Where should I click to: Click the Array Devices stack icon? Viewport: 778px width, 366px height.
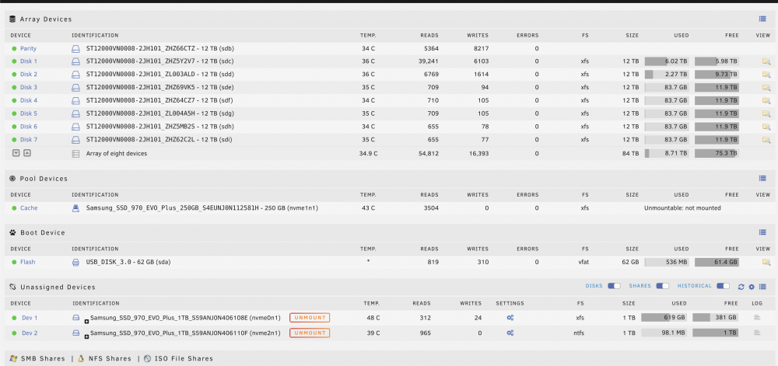coord(12,19)
